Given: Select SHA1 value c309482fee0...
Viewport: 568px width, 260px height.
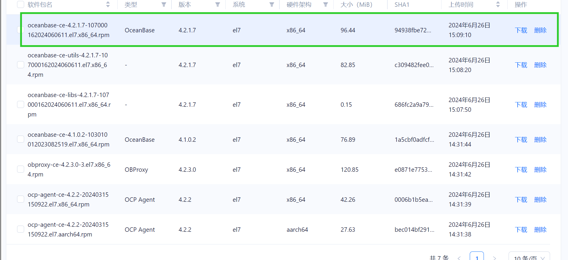Looking at the screenshot, I should [x=414, y=65].
